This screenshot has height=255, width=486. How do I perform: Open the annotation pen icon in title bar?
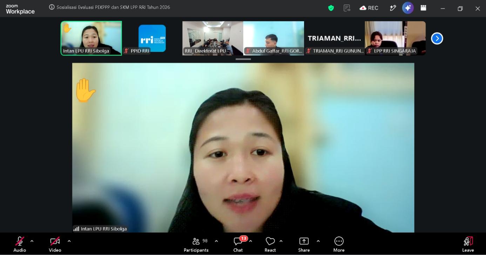[x=393, y=8]
